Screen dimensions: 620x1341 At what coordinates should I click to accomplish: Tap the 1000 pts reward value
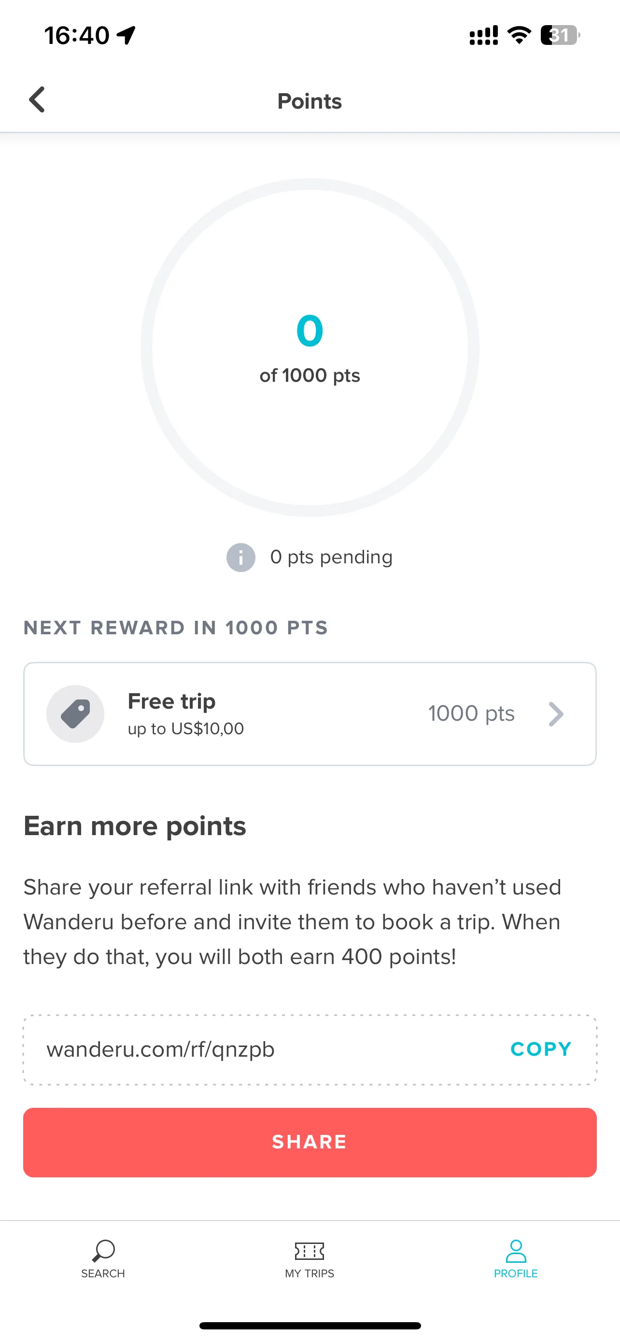pos(471,713)
